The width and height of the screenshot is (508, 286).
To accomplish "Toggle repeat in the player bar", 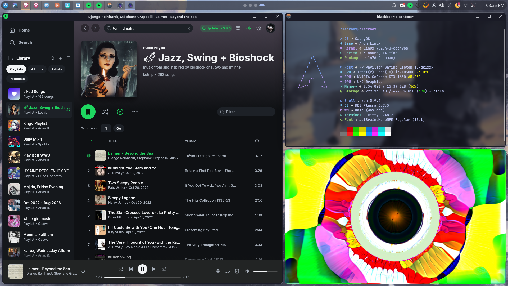I will [164, 269].
